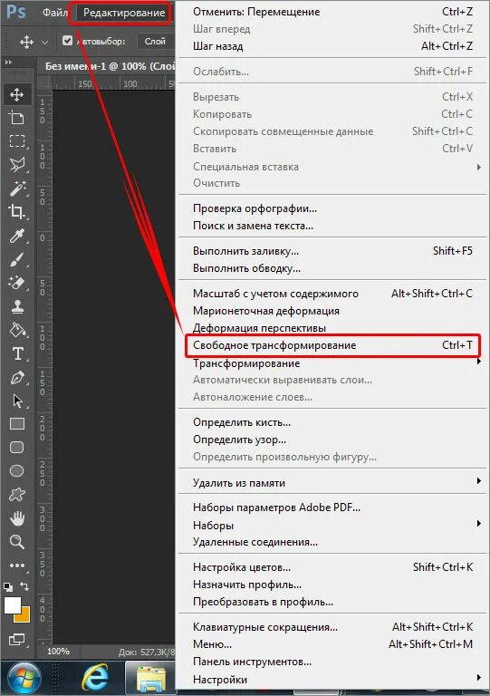Viewport: 490px width, 696px height.
Task: Choose Свободное трансформирование from the menu
Action: (332, 345)
